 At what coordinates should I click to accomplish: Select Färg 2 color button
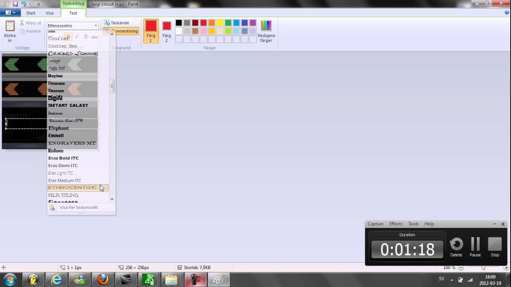click(x=167, y=31)
